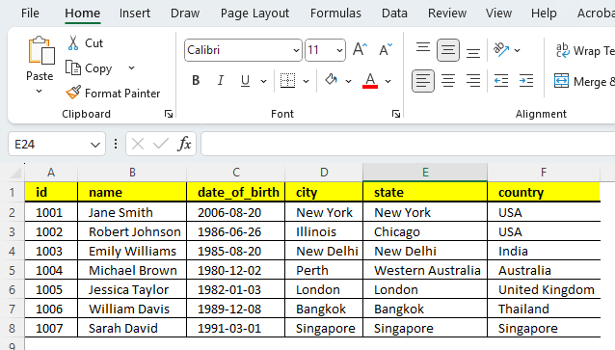
Task: Click Merge & Center icon
Action: pyautogui.click(x=561, y=81)
